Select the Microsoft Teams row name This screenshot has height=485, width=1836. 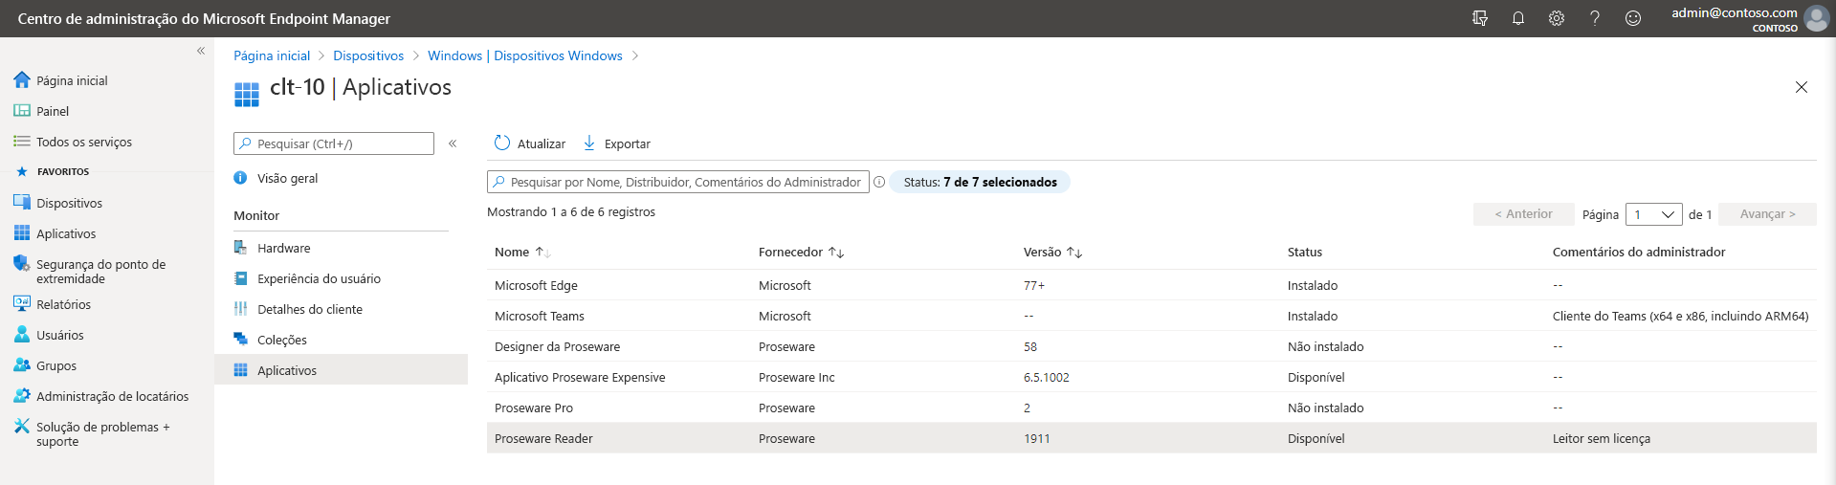(539, 316)
